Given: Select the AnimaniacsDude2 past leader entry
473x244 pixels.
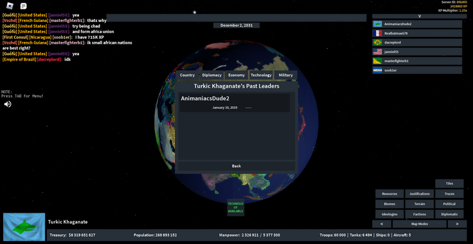Looking at the screenshot, I should [235, 103].
